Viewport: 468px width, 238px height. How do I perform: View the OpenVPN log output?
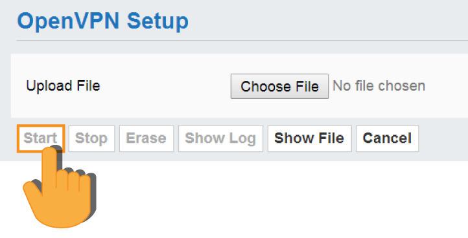[220, 138]
